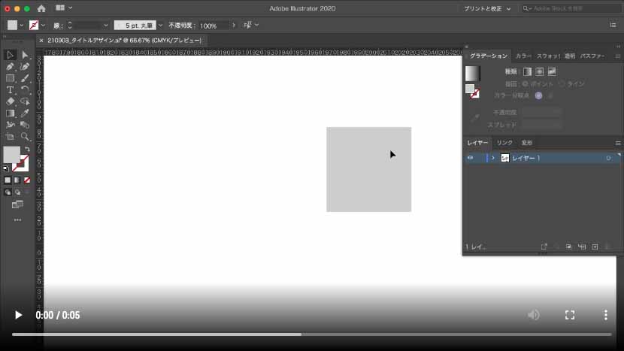Select the Eraser tool
The height and width of the screenshot is (351, 624).
(10, 101)
